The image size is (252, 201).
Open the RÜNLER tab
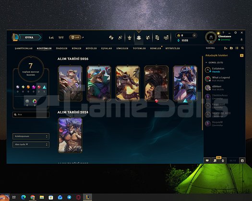tap(76, 48)
